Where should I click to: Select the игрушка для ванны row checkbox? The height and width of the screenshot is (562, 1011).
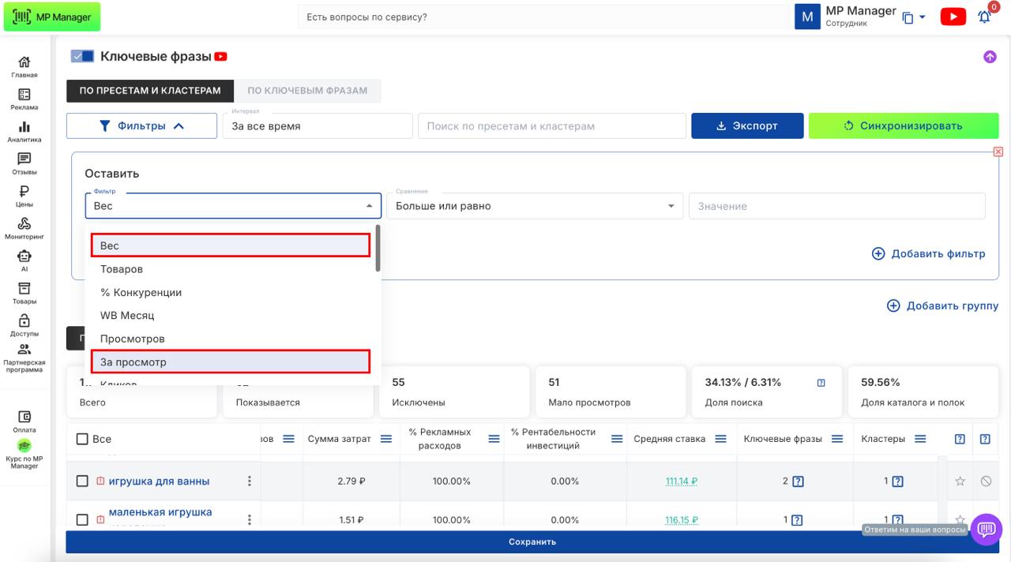tap(82, 481)
